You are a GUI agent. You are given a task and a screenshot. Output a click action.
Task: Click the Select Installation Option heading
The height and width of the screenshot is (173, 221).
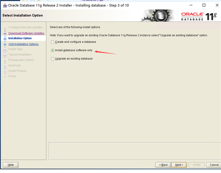pyautogui.click(x=23, y=16)
